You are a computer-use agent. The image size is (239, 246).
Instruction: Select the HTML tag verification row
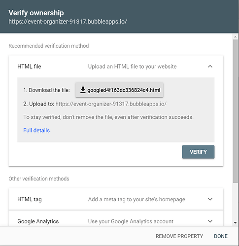click(x=116, y=199)
